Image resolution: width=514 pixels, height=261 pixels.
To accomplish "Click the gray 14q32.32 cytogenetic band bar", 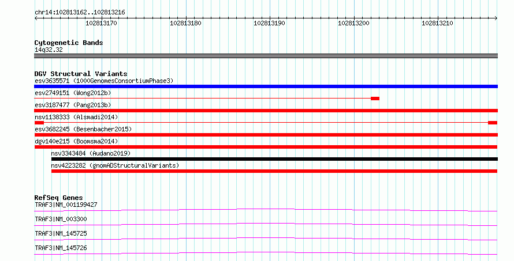I will [266, 56].
